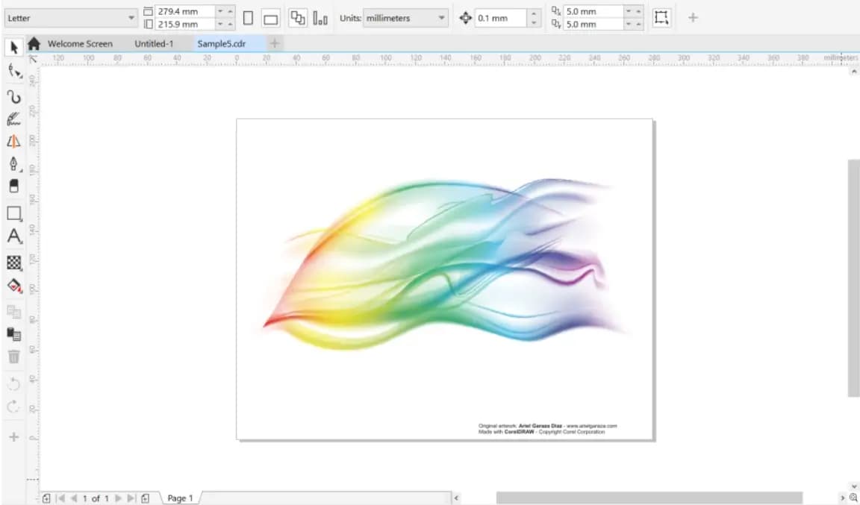The width and height of the screenshot is (860, 505).
Task: Go to the previous page
Action: [73, 498]
